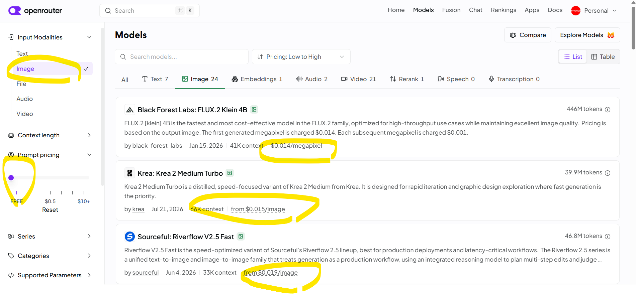Viewport: 636px width, 294px height.
Task: Open the Pricing: Low to High sort dropdown
Action: (x=301, y=57)
